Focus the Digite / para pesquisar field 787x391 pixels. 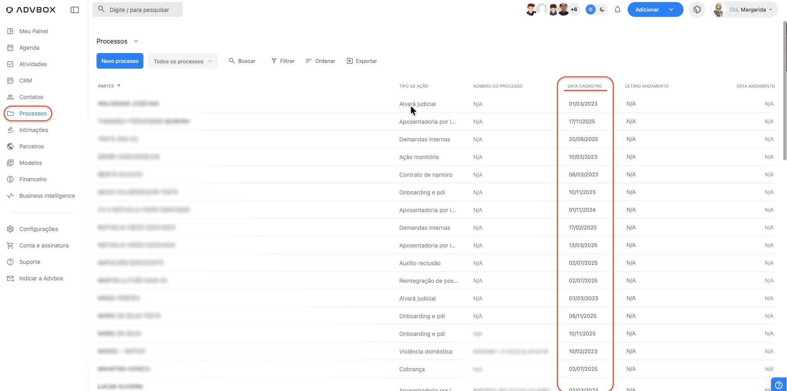point(140,9)
